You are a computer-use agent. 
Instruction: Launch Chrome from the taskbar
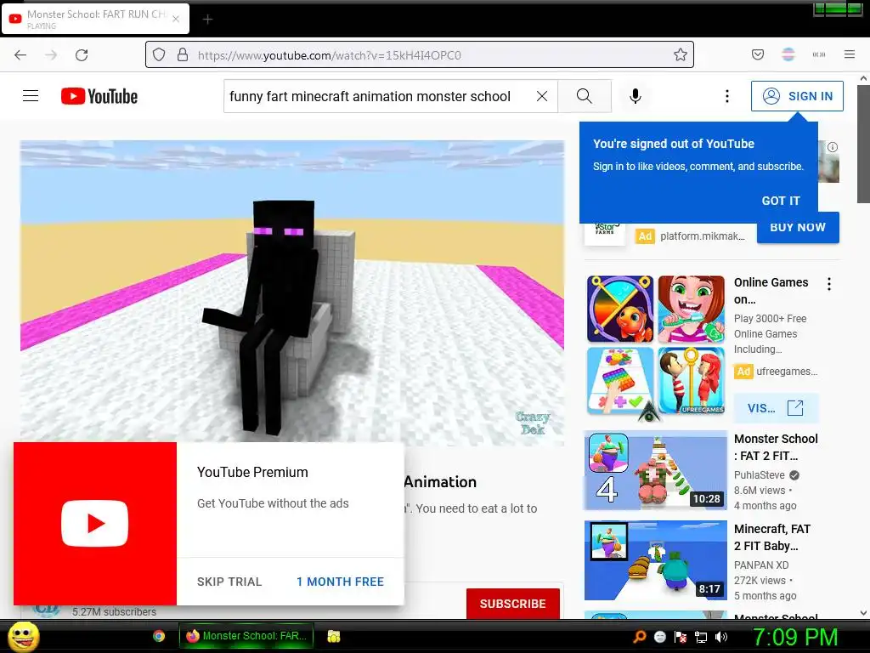(x=159, y=636)
